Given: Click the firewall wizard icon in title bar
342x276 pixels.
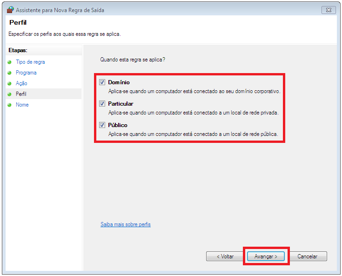Looking at the screenshot, I should [x=10, y=10].
